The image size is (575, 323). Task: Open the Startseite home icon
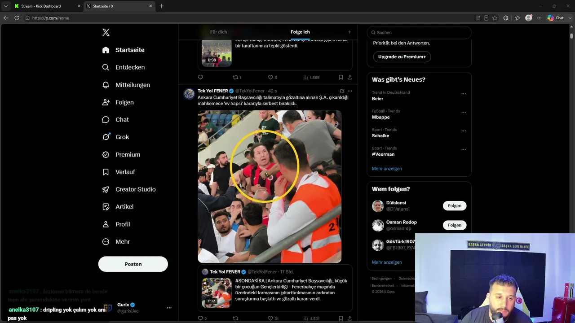coord(106,50)
